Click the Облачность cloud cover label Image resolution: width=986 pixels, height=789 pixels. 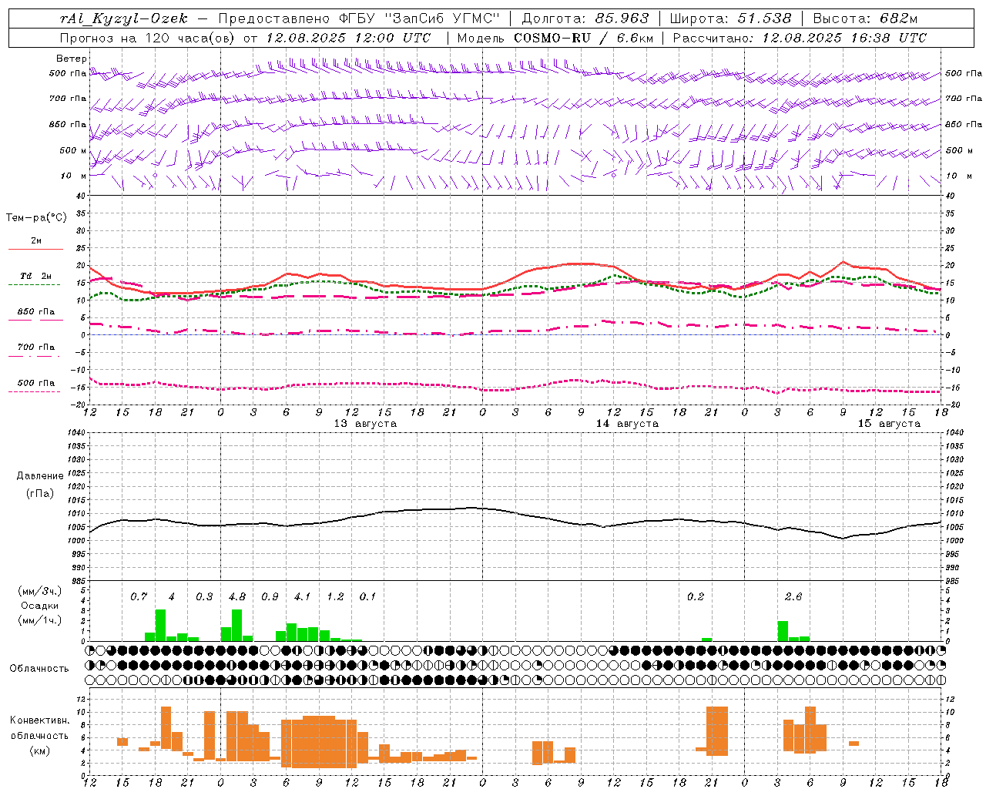(39, 669)
